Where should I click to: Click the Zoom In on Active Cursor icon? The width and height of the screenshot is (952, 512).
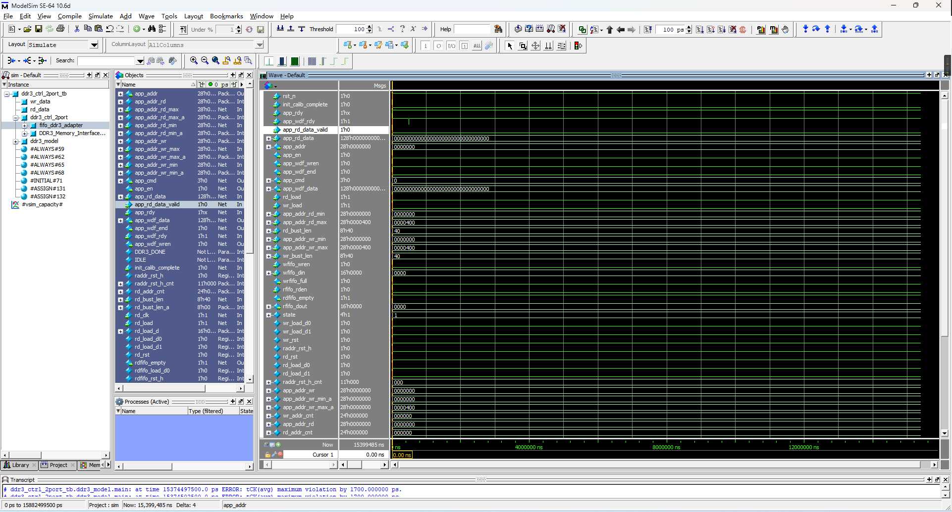pos(226,60)
